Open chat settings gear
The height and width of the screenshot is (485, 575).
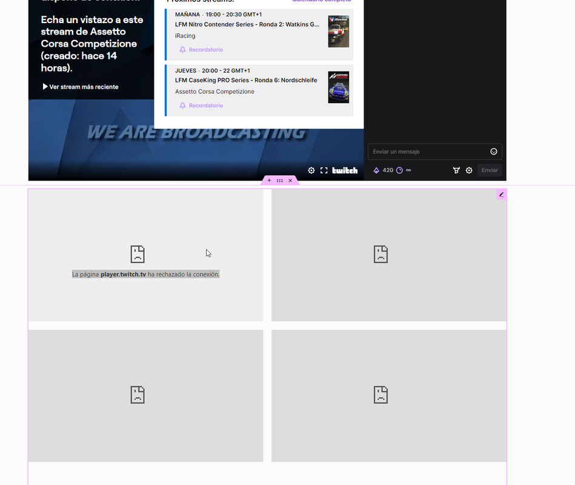coord(469,170)
